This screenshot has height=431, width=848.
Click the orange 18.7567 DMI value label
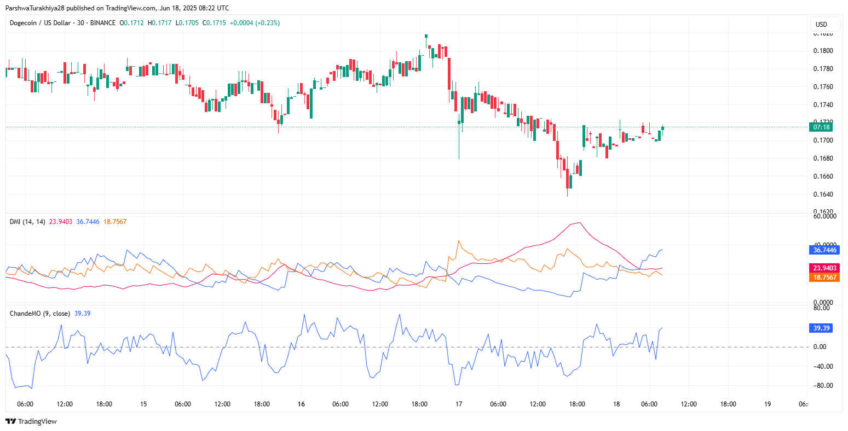click(824, 277)
